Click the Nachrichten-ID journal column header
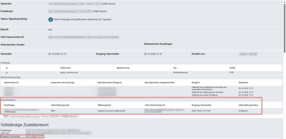The image size is (286, 139). [x=11, y=83]
